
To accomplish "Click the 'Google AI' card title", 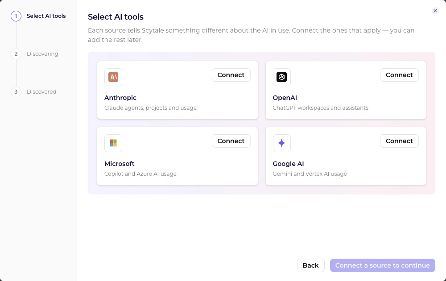I will click(288, 164).
